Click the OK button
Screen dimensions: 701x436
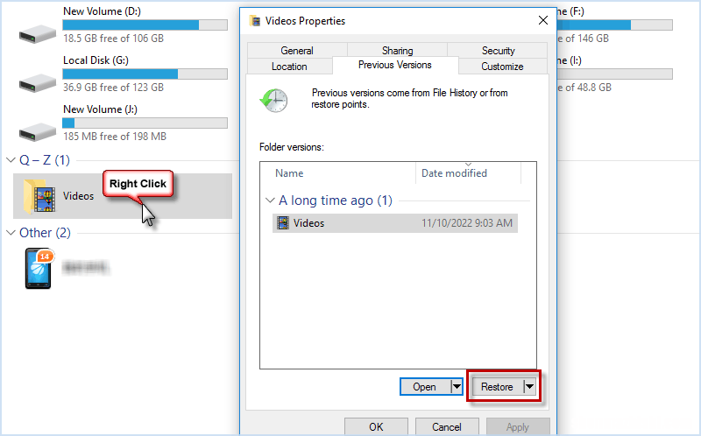pyautogui.click(x=376, y=427)
